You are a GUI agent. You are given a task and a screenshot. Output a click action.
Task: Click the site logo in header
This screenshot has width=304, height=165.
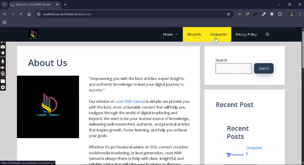[33, 34]
